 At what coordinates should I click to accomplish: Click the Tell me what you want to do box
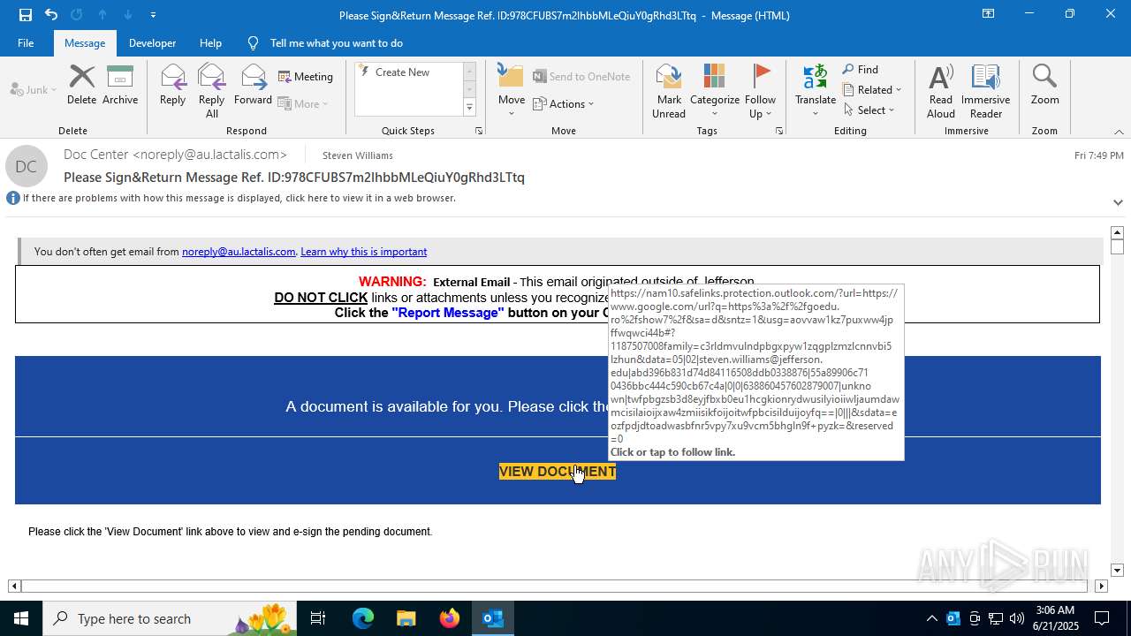337,42
